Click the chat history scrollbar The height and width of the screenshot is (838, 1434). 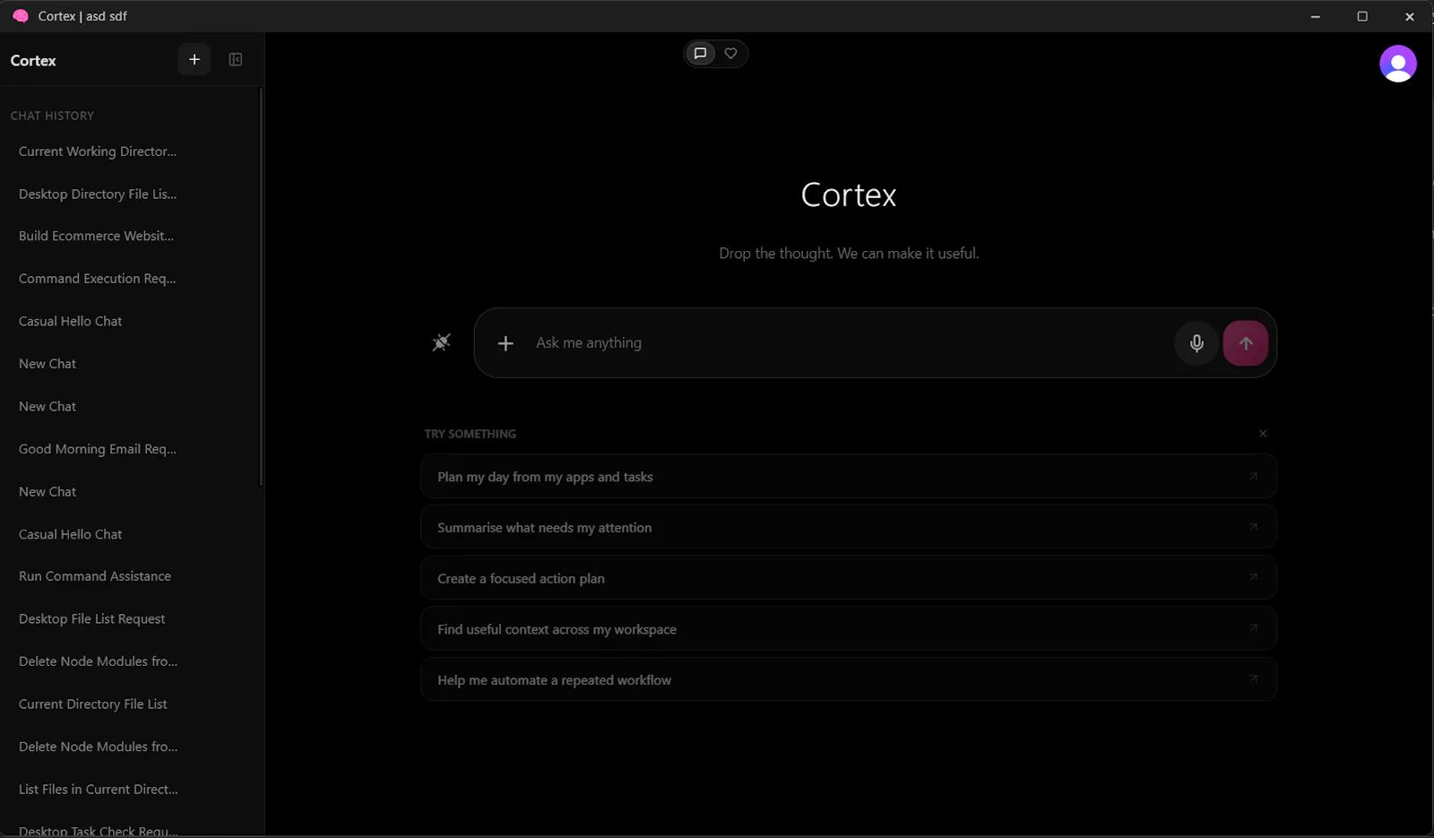click(261, 287)
